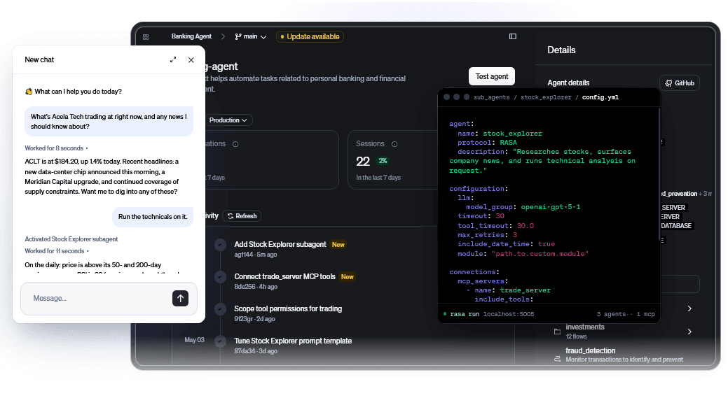The height and width of the screenshot is (412, 728).
Task: Click model_group value openai-gpt-5-1
Action: (550, 207)
